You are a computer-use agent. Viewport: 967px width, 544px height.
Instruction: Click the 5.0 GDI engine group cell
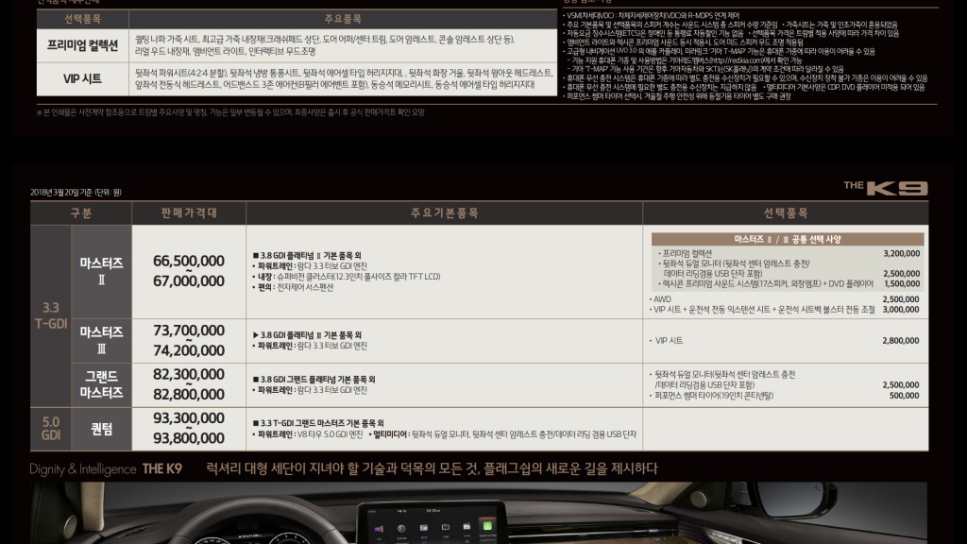point(51,428)
